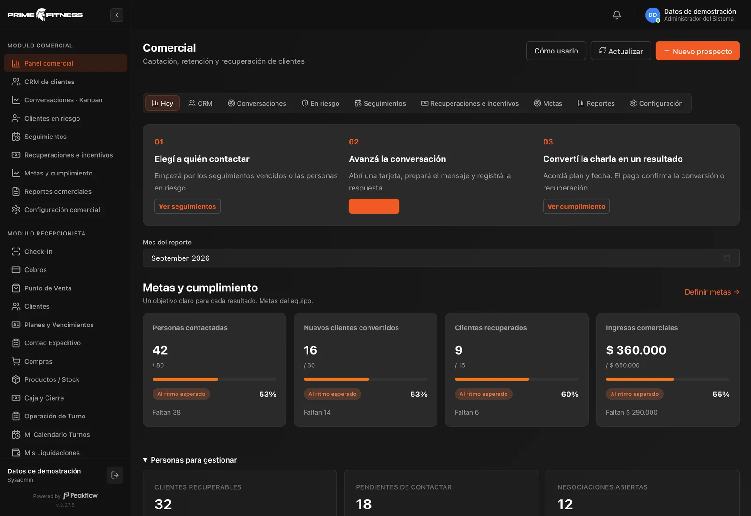Image resolution: width=751 pixels, height=516 pixels.
Task: Click the 'Al ritmo esperado' badge on Clientes recuperados
Action: [x=483, y=394]
